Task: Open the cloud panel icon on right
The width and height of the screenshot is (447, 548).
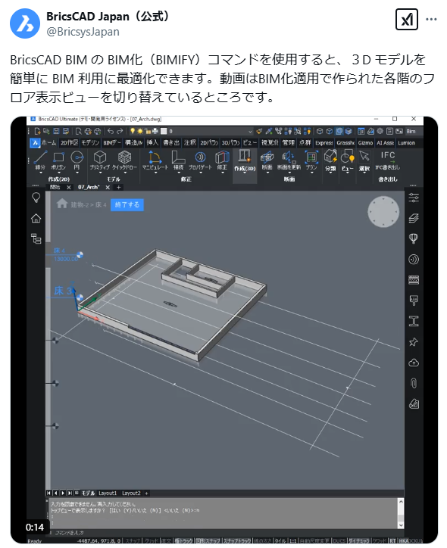Action: [414, 363]
